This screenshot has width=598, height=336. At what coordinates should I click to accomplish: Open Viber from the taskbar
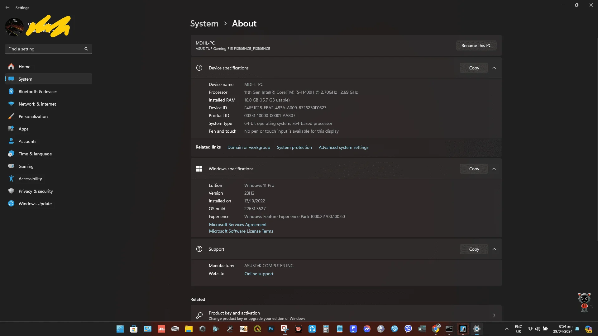[x=408, y=329]
